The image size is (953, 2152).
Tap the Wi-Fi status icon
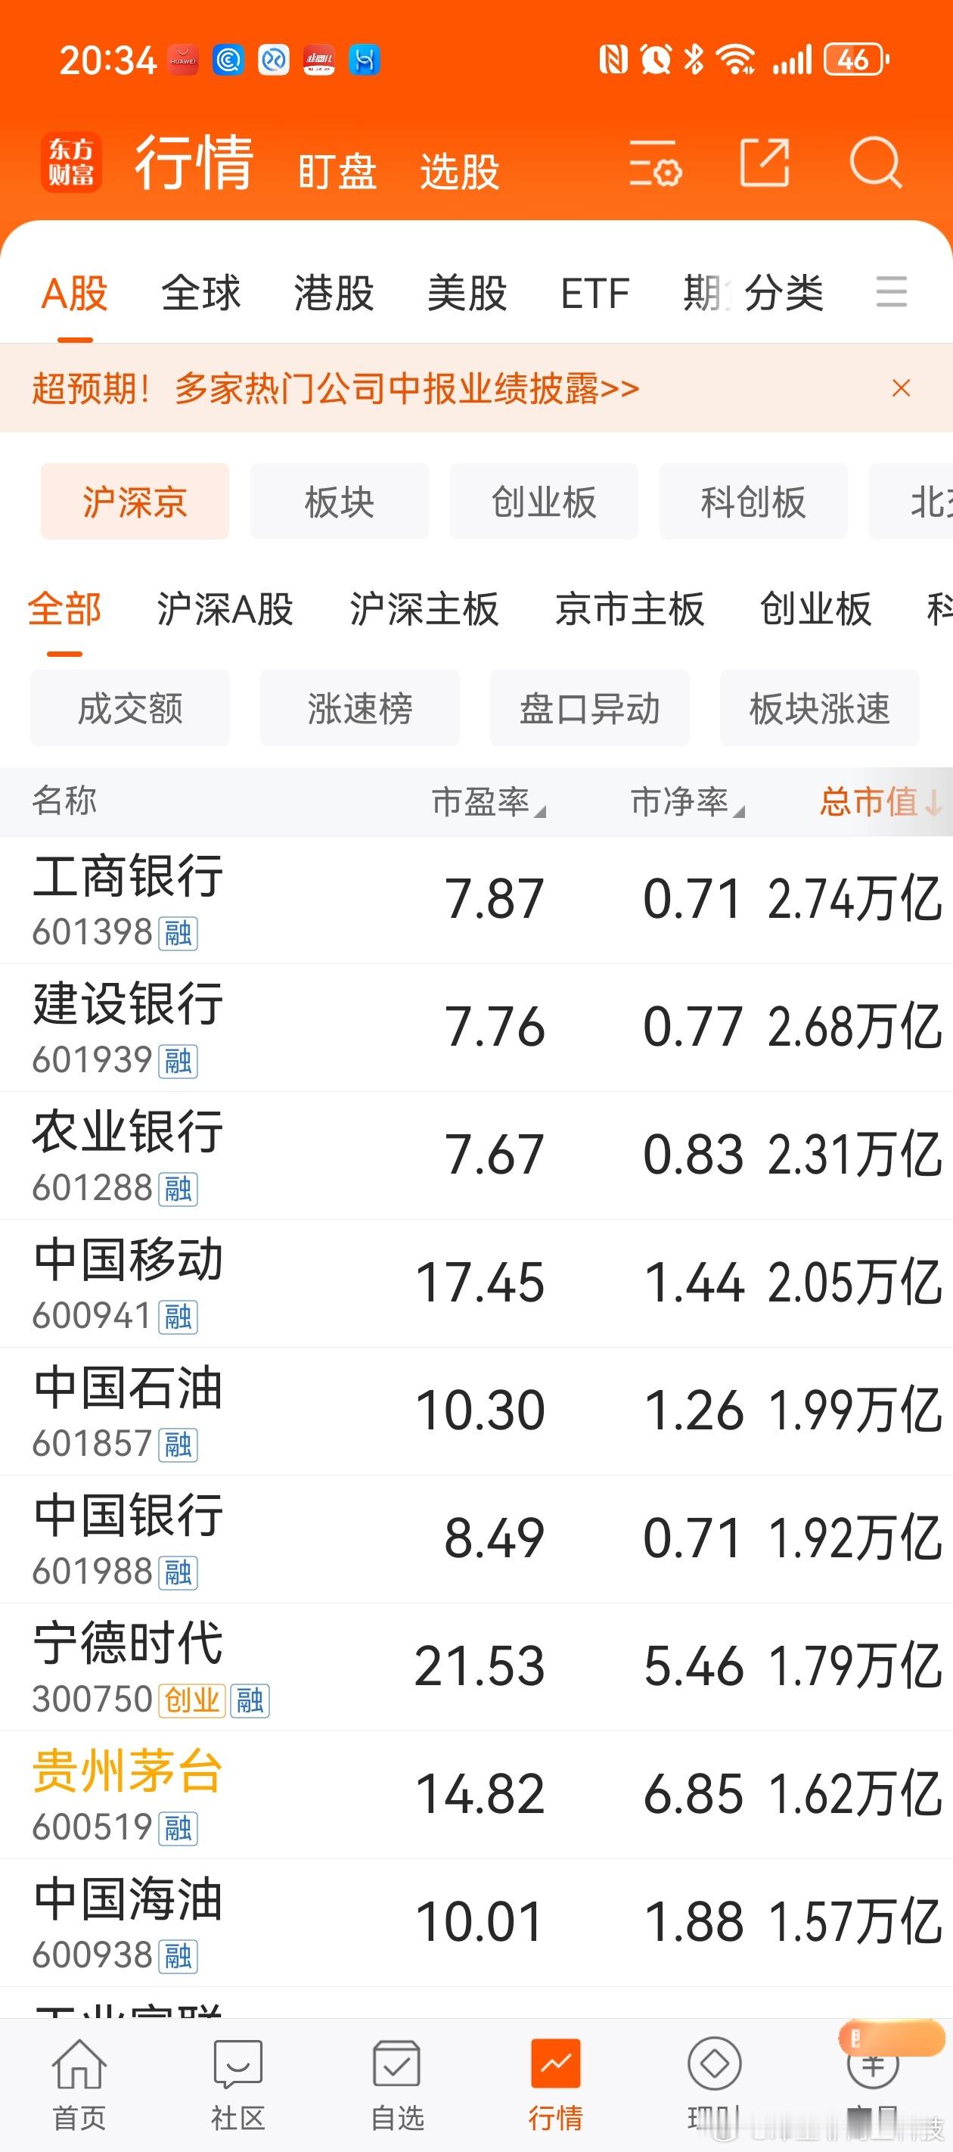point(737,60)
